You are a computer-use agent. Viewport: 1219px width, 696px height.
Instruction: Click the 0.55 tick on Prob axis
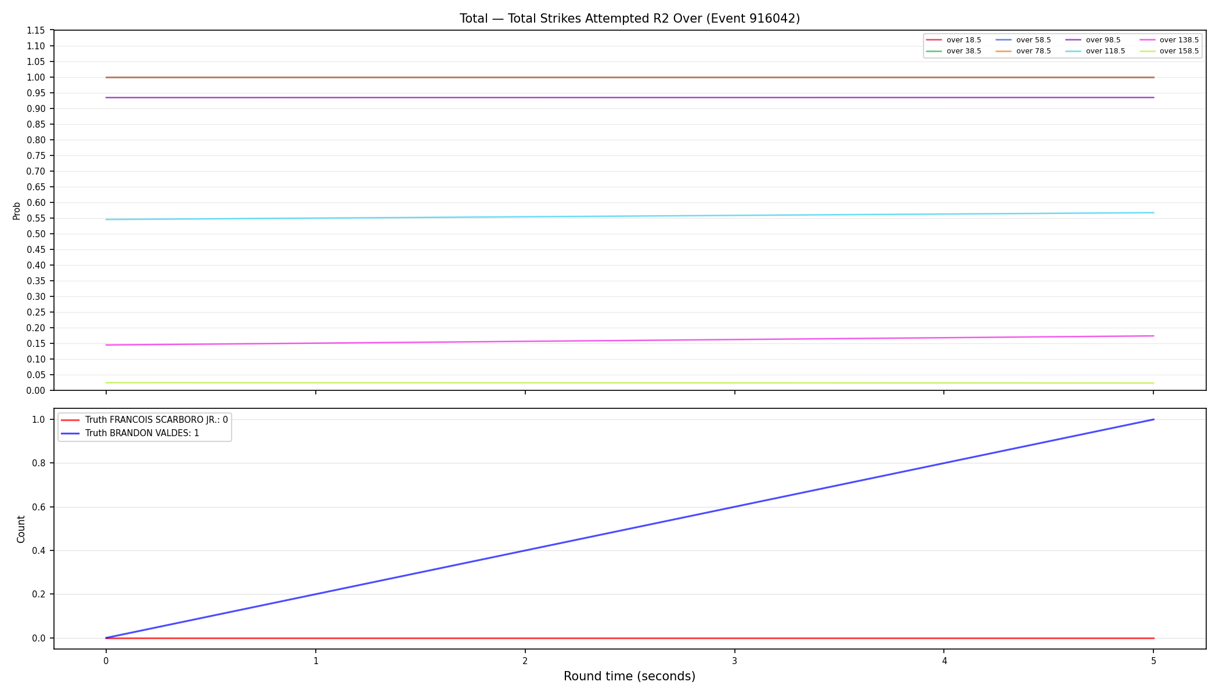[36, 219]
